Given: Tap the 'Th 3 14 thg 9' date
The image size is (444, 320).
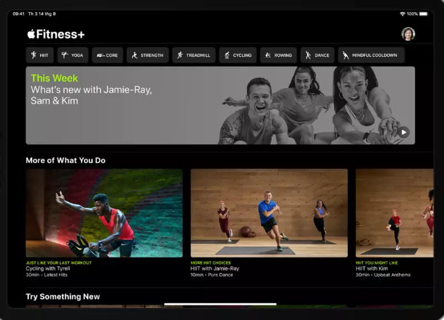Looking at the screenshot, I should (x=42, y=14).
